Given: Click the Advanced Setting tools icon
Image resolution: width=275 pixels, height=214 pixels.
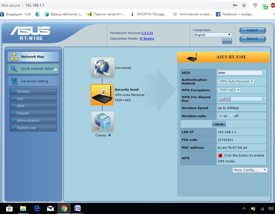Looking at the screenshot, I should pyautogui.click(x=14, y=81).
